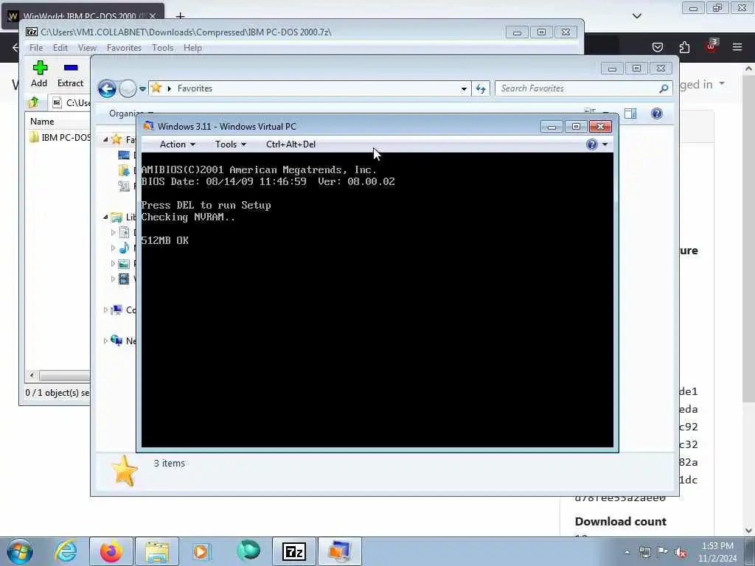Click Firefox icon on taskbar
This screenshot has height=566, width=755.
[x=111, y=551]
